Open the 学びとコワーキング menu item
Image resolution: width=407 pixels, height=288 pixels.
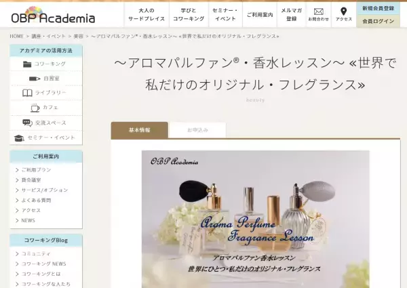pyautogui.click(x=189, y=15)
